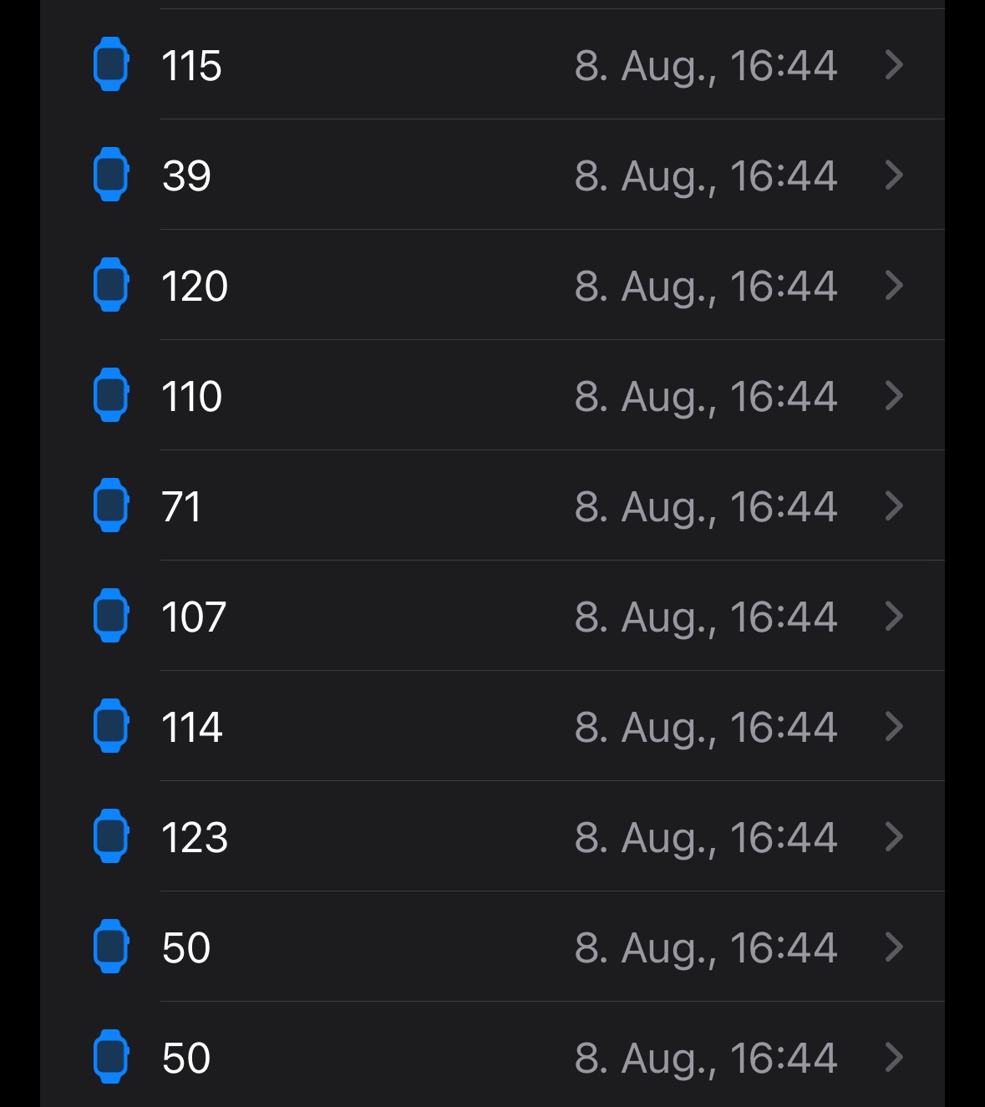The image size is (985, 1107).
Task: Open the 107 entry with its right chevron
Action: tap(894, 616)
